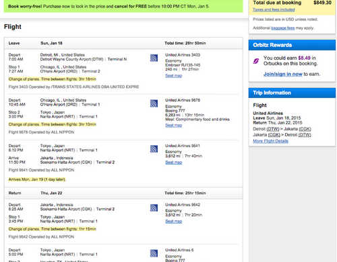Viewport: 337px width, 262px height.
Task: Click United Airlines logo for flight 9642
Action: [154, 208]
